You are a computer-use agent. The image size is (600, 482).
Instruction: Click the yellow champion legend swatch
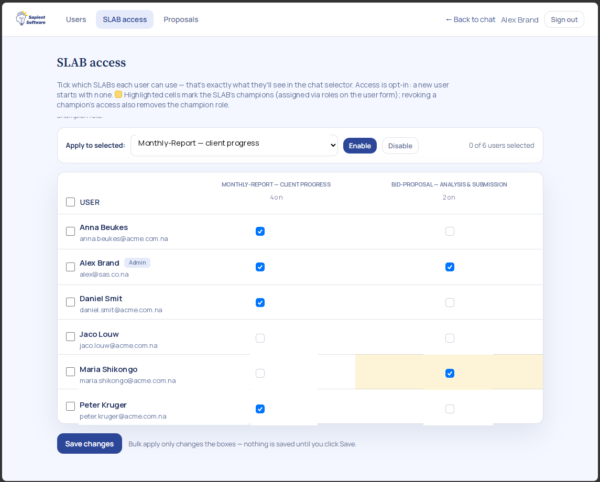118,94
